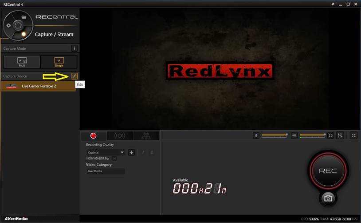Minimize the RECentral 4 window

(x=341, y=4)
